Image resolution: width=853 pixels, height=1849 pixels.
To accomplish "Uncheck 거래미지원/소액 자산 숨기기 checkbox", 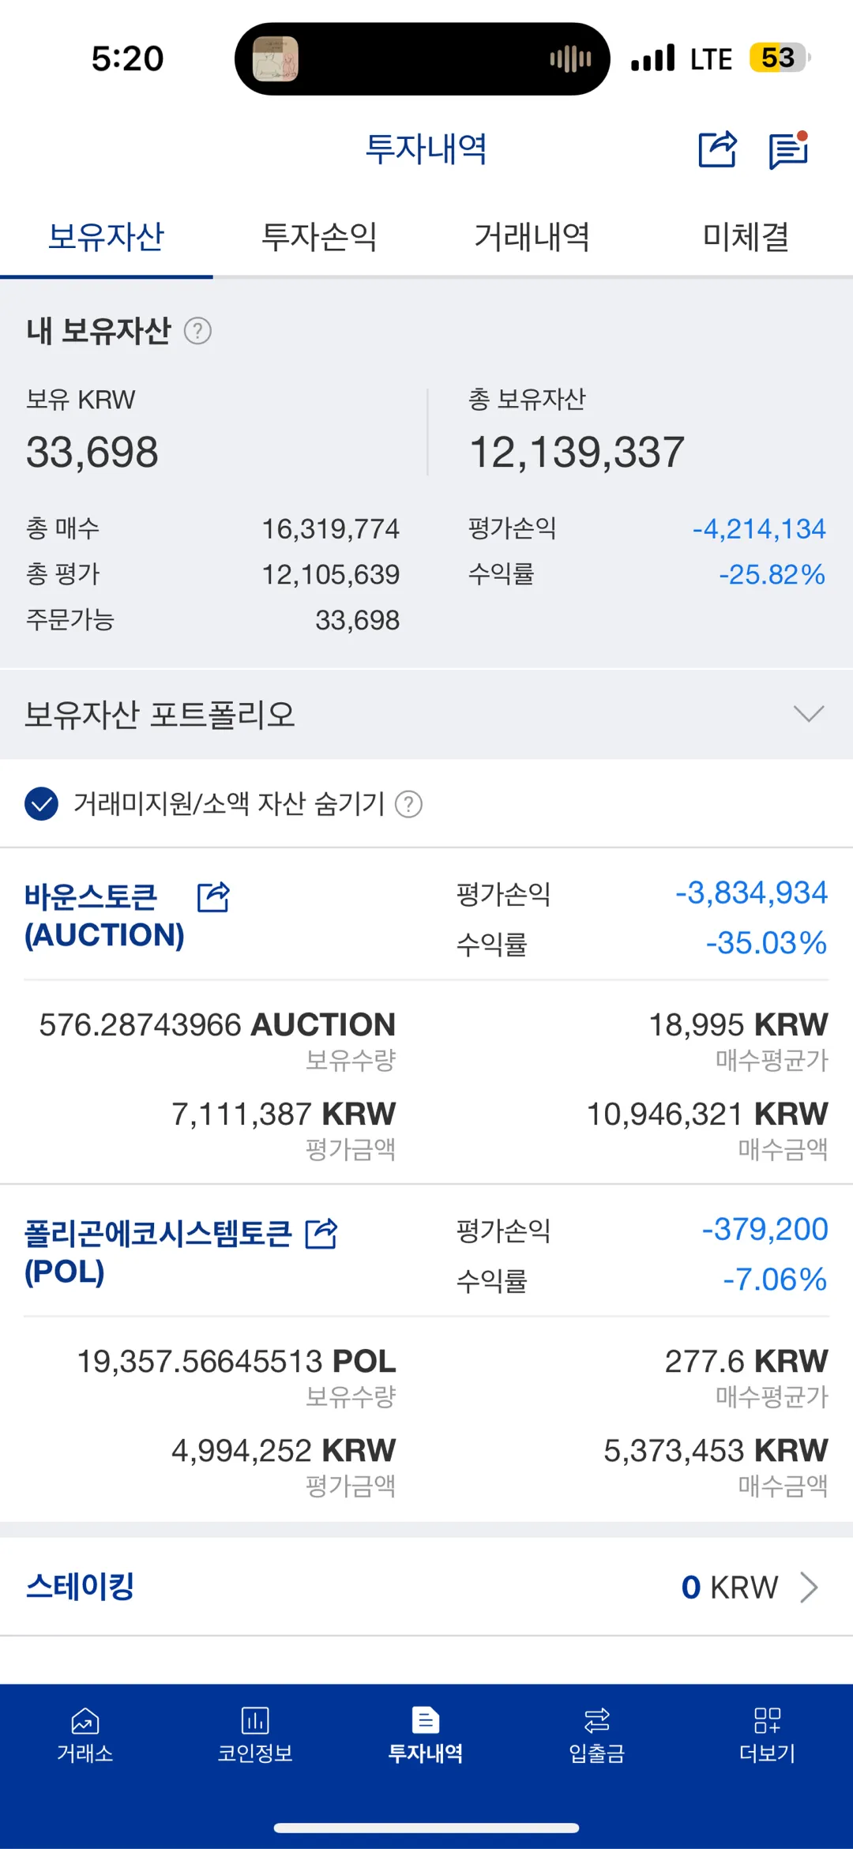I will 41,805.
